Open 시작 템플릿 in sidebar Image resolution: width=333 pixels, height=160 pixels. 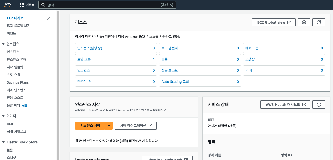click(x=15, y=67)
